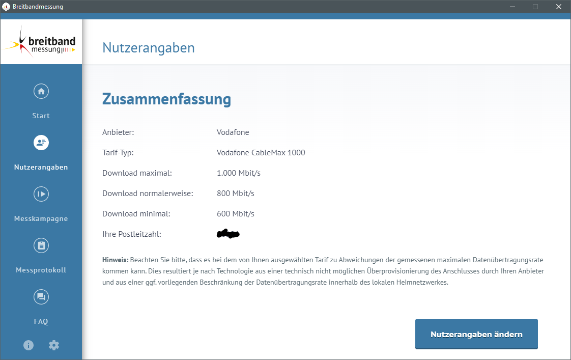Image resolution: width=571 pixels, height=360 pixels.
Task: Minimize the Breitbandmessung window
Action: coord(512,7)
